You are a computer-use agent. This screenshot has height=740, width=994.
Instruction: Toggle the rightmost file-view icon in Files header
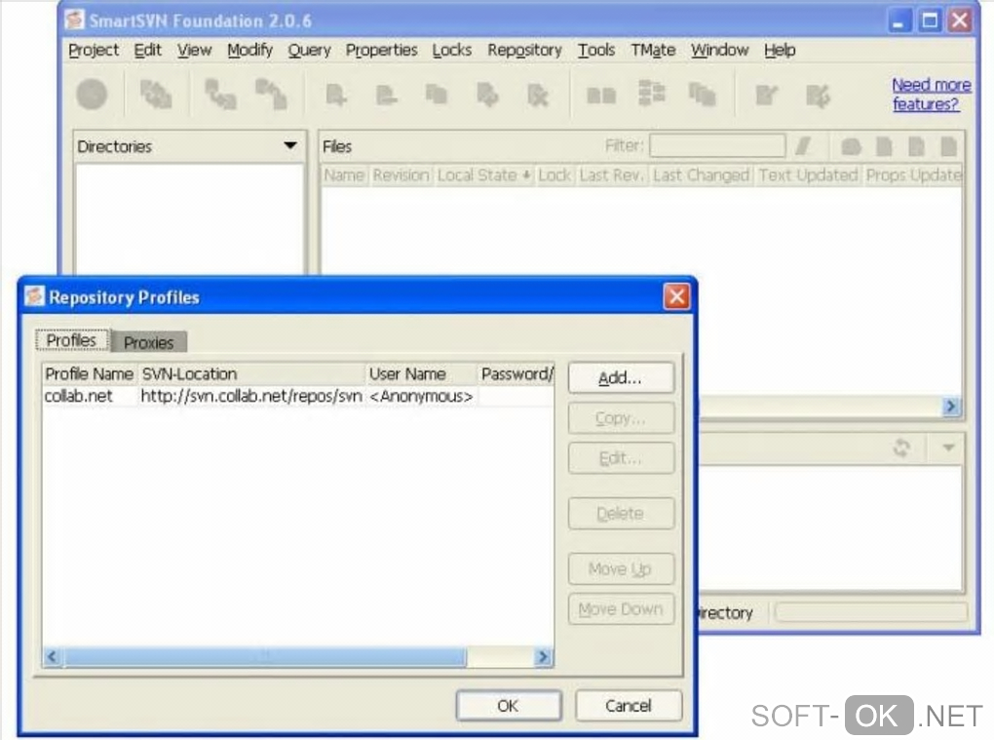pyautogui.click(x=948, y=146)
